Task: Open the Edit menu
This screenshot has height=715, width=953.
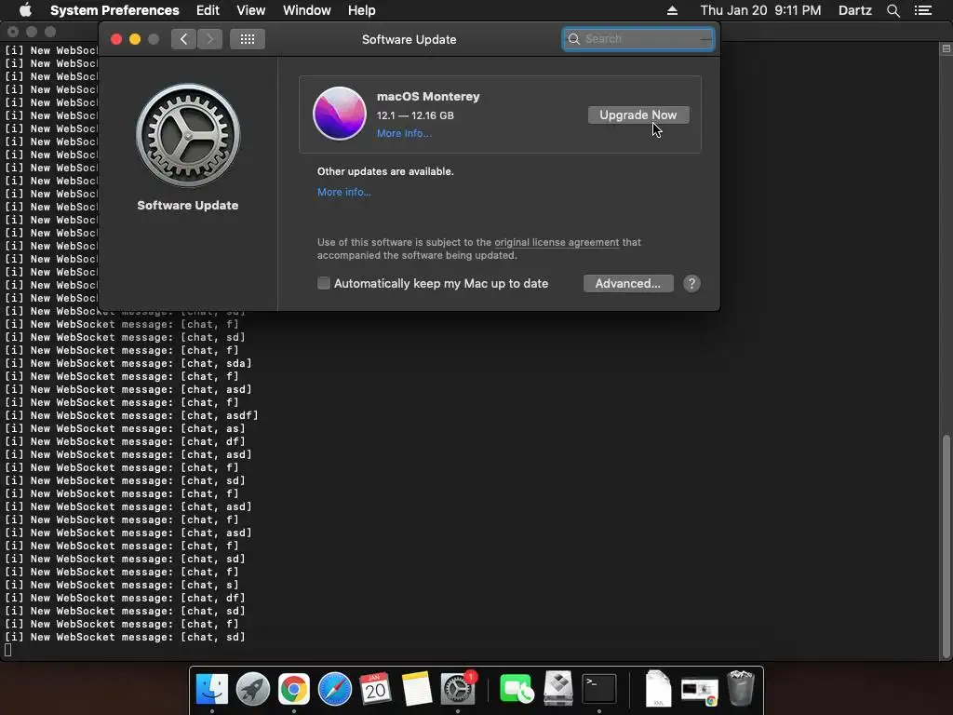Action: [208, 10]
